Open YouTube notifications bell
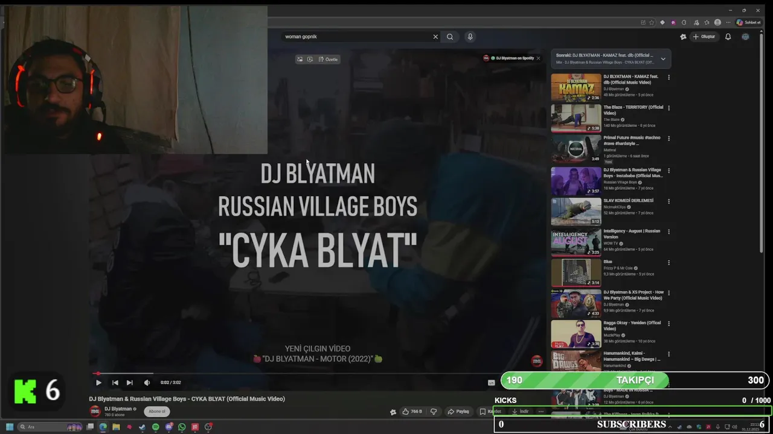 coord(728,37)
